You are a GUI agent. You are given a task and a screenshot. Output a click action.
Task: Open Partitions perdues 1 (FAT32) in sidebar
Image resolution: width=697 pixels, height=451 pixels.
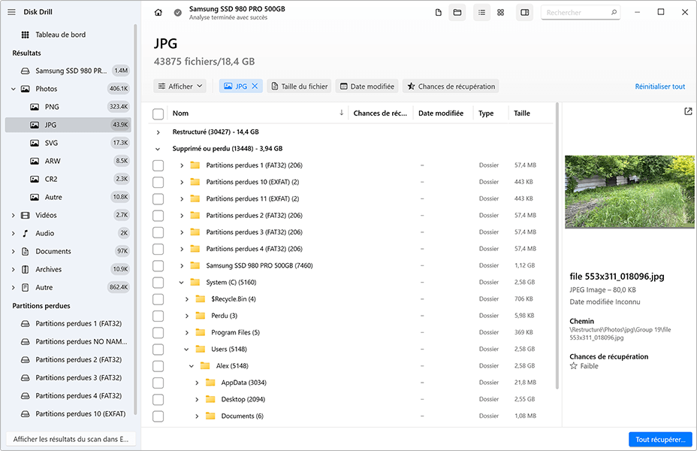pos(68,323)
